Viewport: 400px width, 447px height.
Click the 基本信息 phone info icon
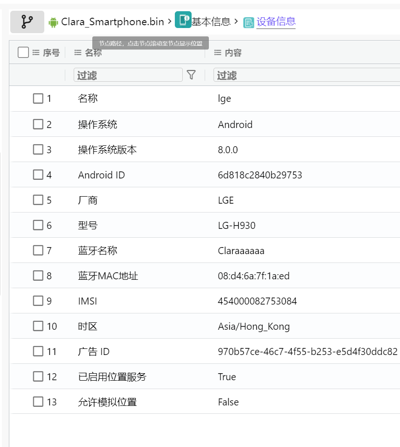[x=183, y=20]
